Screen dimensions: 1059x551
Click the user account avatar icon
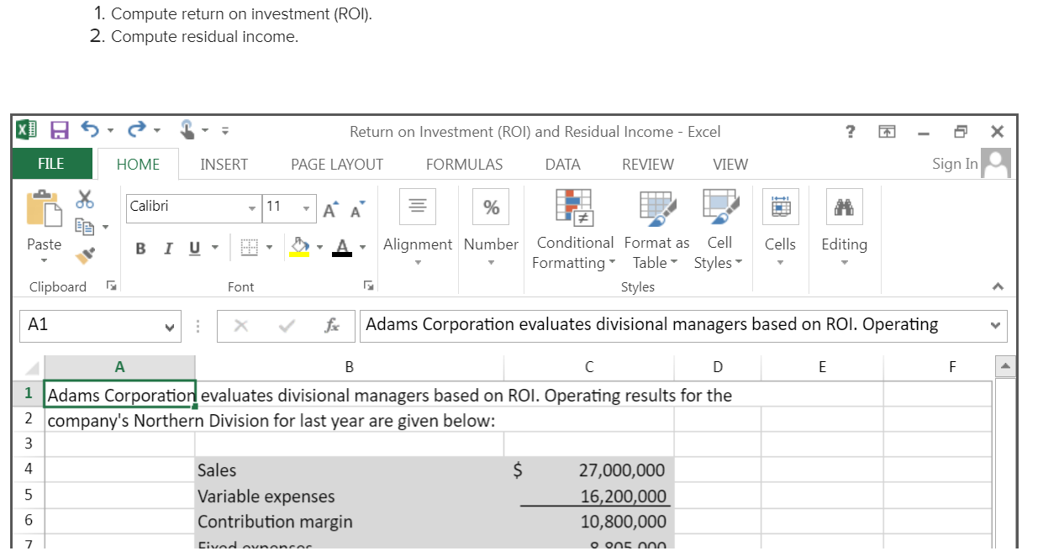point(996,164)
